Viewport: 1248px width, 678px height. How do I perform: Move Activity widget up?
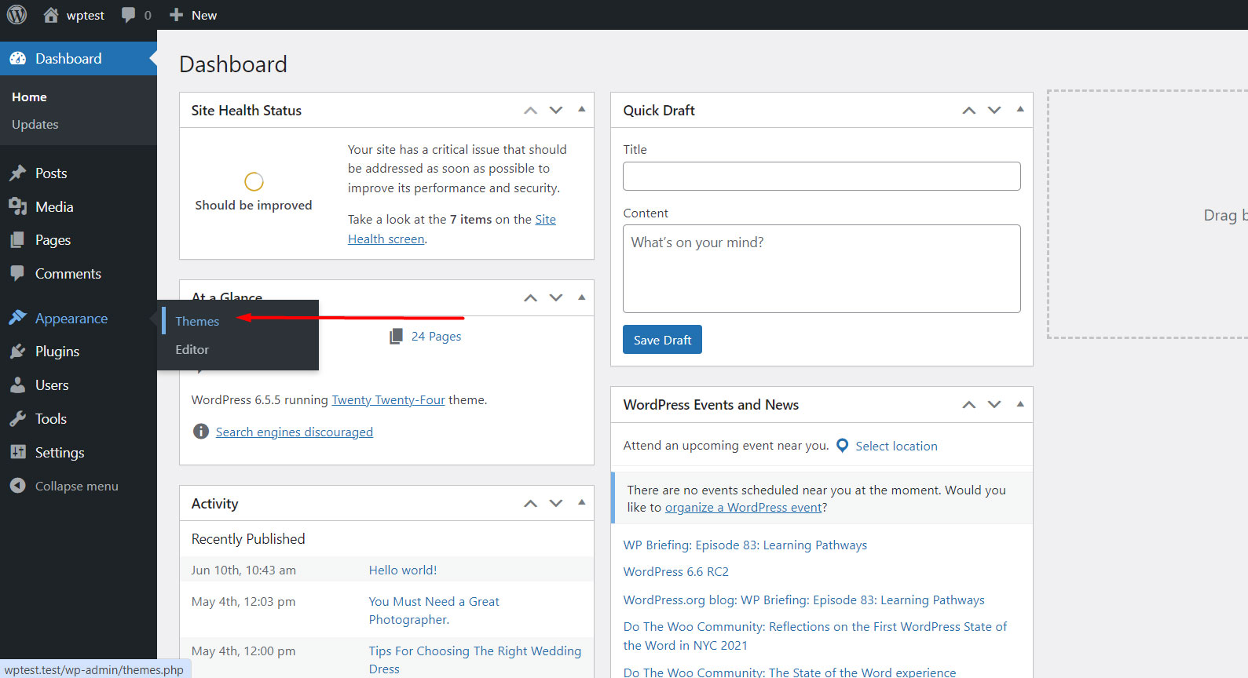click(531, 503)
